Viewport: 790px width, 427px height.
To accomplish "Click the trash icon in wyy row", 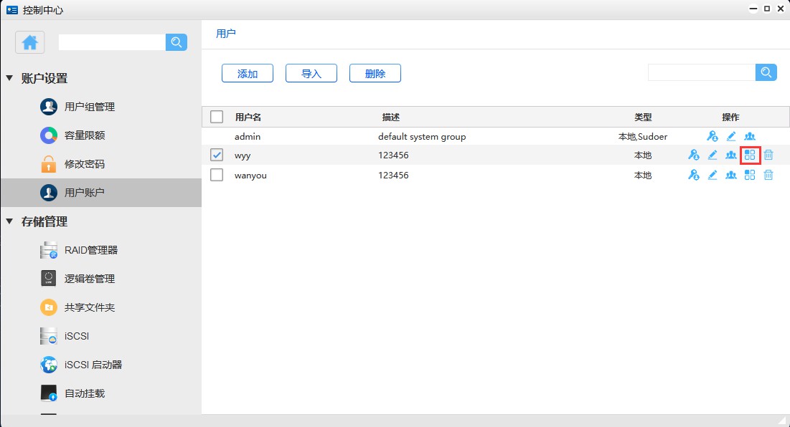I will [x=768, y=155].
